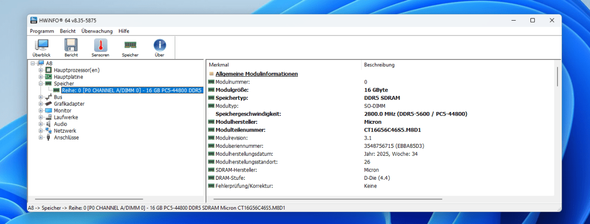590x224 pixels.
Task: Expand the Laufwerke tree node
Action: pyautogui.click(x=41, y=117)
